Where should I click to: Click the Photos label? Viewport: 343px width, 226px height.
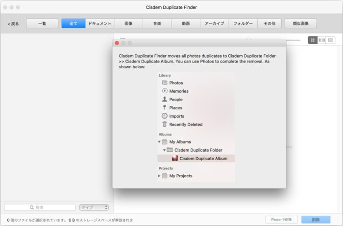tap(176, 83)
